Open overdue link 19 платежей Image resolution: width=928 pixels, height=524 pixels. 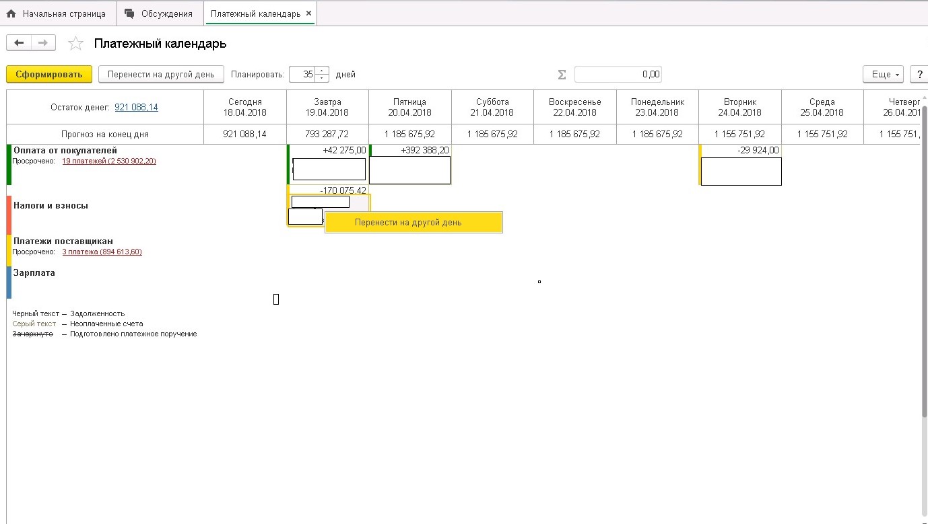coord(109,161)
